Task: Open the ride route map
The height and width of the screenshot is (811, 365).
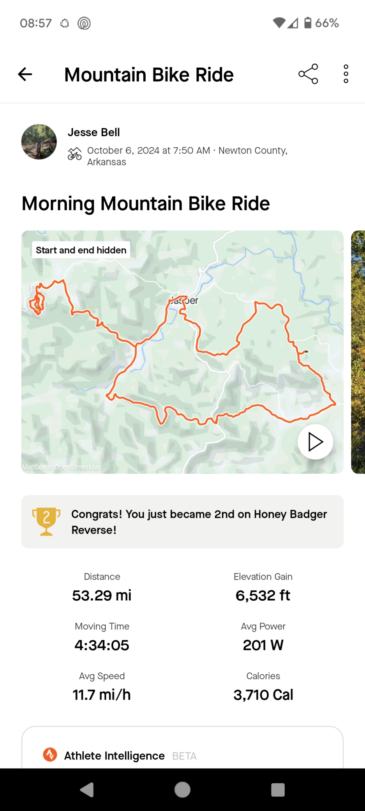Action: point(182,356)
